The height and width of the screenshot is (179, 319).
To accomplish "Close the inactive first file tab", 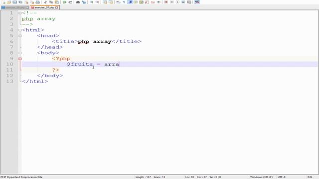I will pos(27,7).
